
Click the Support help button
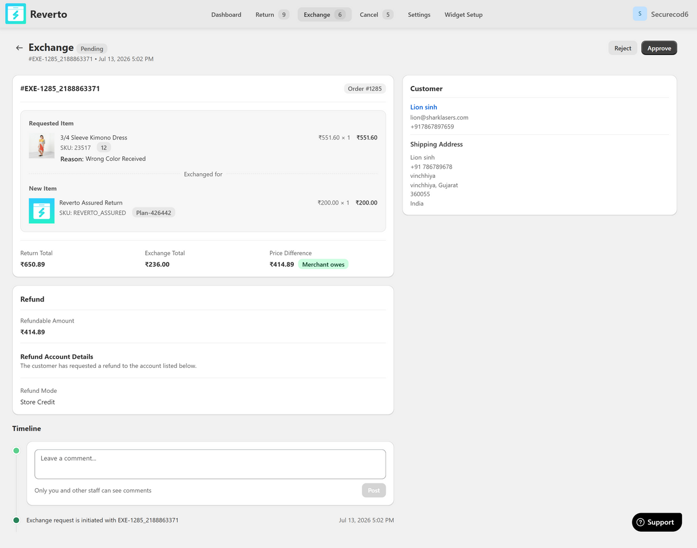coord(657,522)
